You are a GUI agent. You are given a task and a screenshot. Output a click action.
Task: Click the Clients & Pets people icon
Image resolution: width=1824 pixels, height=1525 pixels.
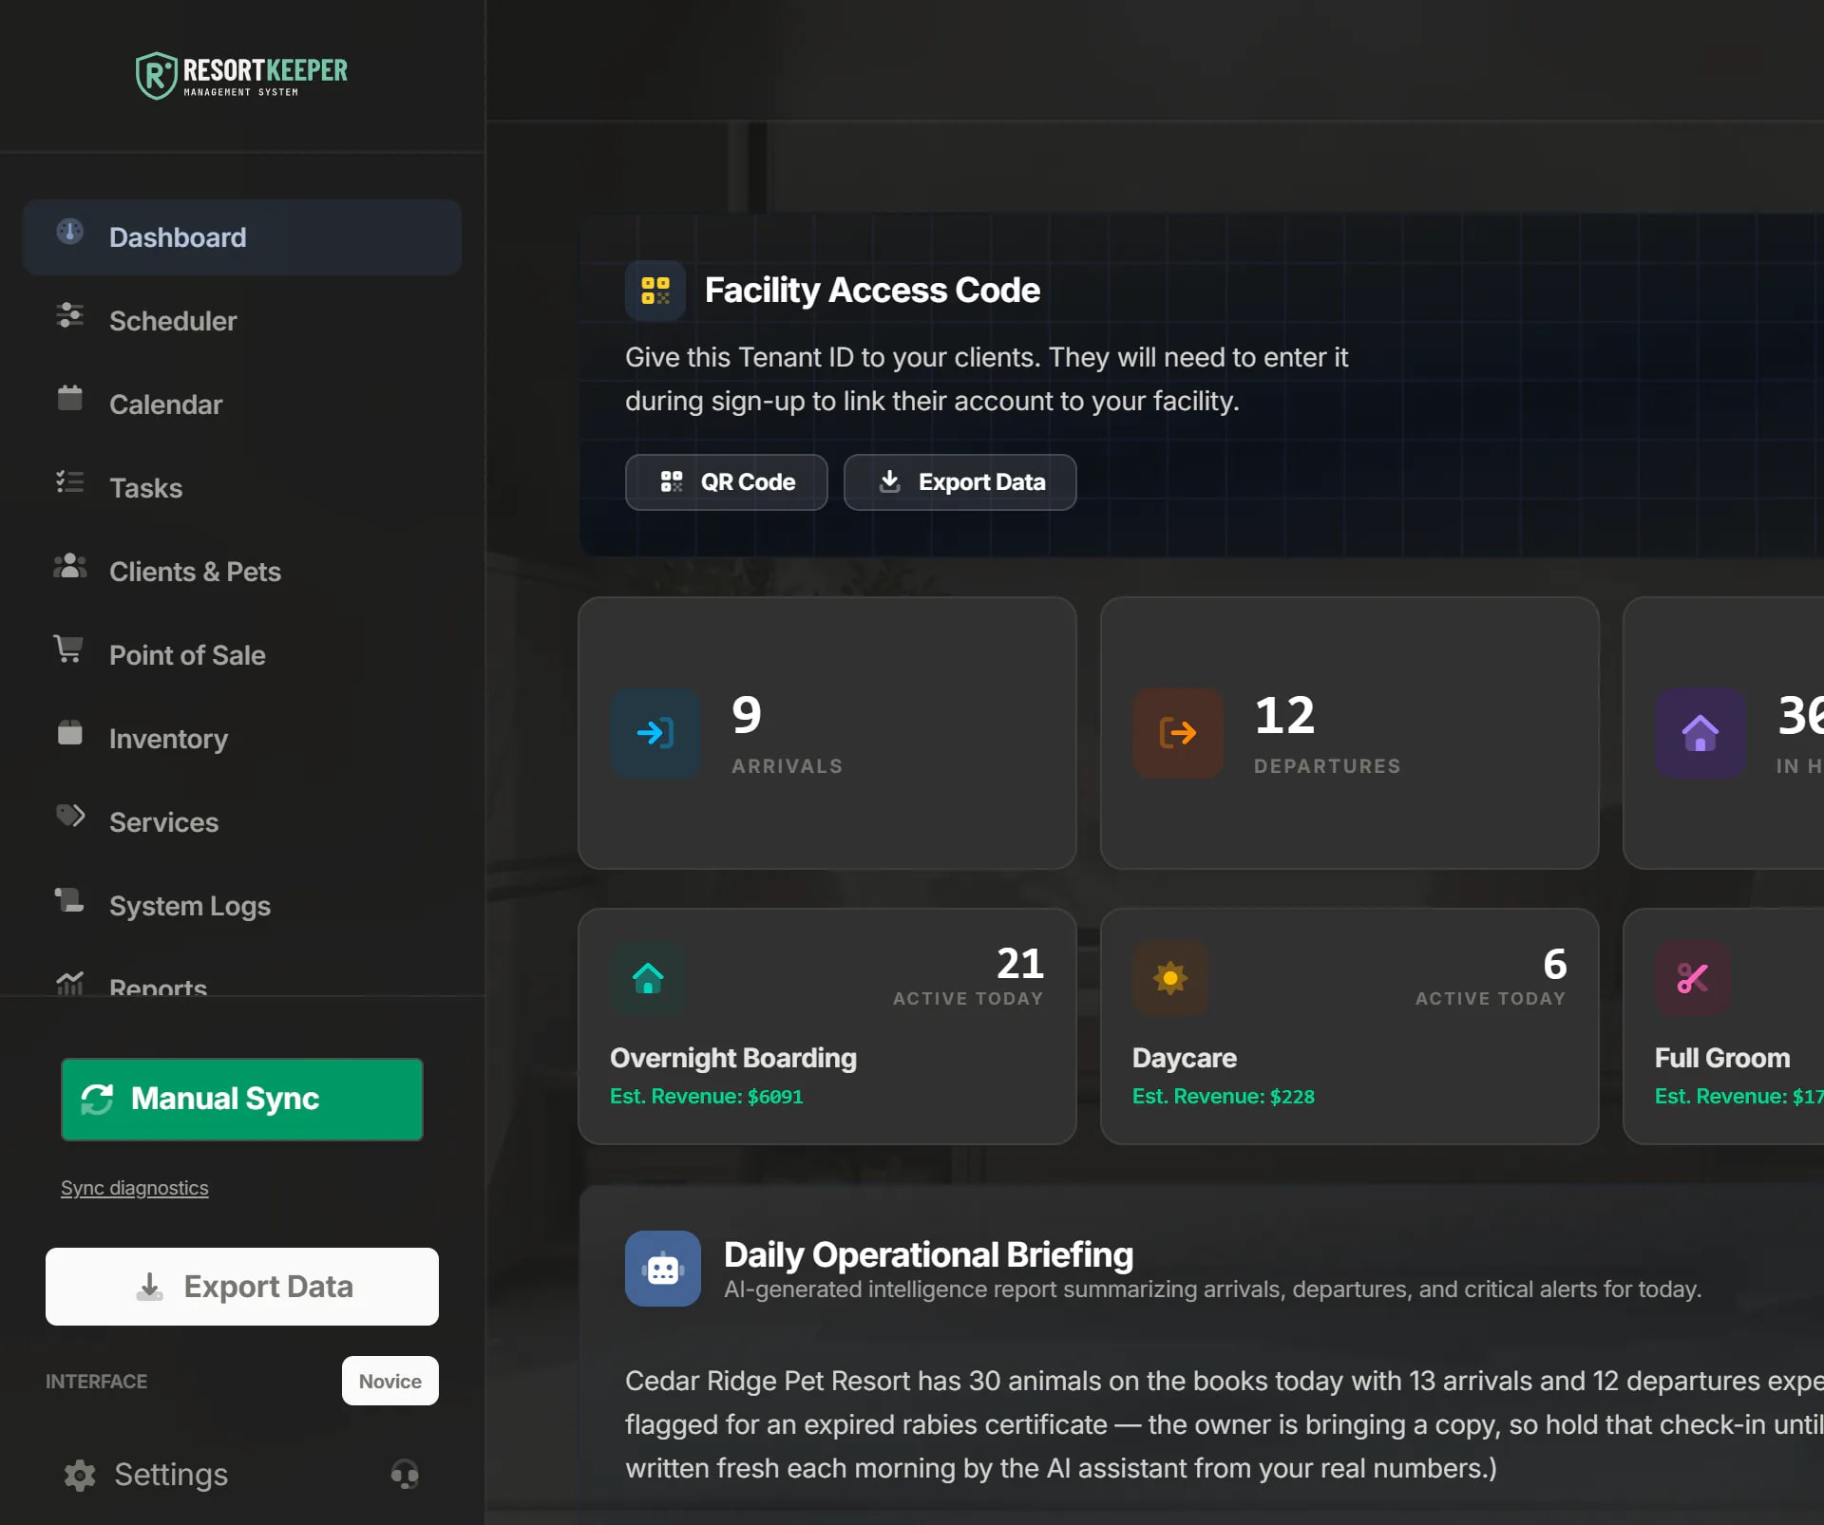70,566
